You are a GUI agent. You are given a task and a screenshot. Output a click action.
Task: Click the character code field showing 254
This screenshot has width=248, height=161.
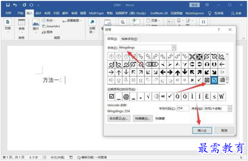tap(183, 108)
